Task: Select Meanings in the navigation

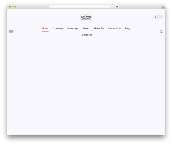Action: pos(73,28)
